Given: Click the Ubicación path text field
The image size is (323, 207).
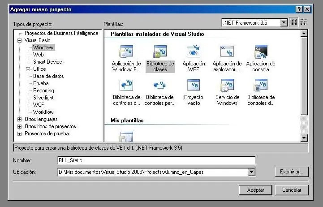Looking at the screenshot, I should [x=153, y=172].
